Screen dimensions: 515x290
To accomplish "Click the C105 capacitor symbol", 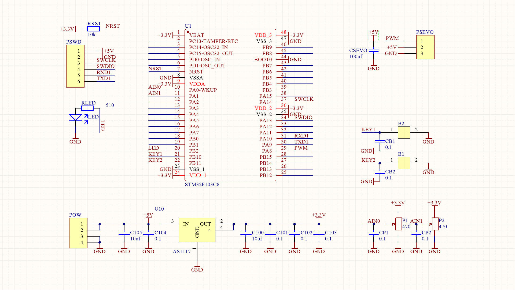I will 124,233.
